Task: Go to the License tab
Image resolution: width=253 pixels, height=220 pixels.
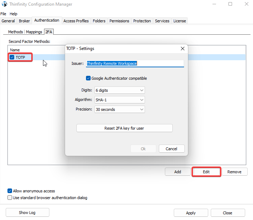Action: (x=179, y=21)
